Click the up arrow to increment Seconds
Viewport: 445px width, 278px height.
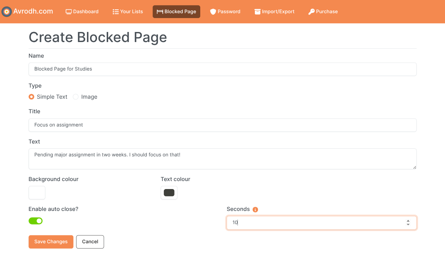coord(408,220)
